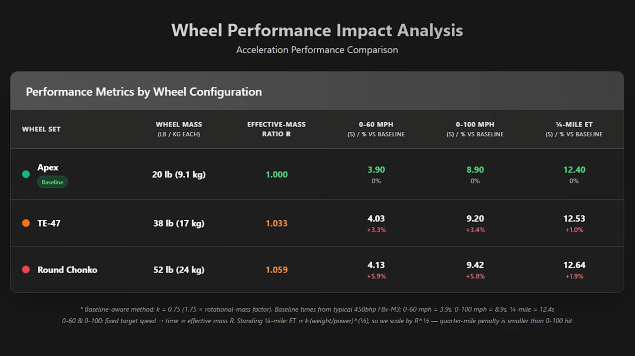635x356 pixels.
Task: Click the Acceleration Performance Comparison subtitle
Action: tap(317, 50)
